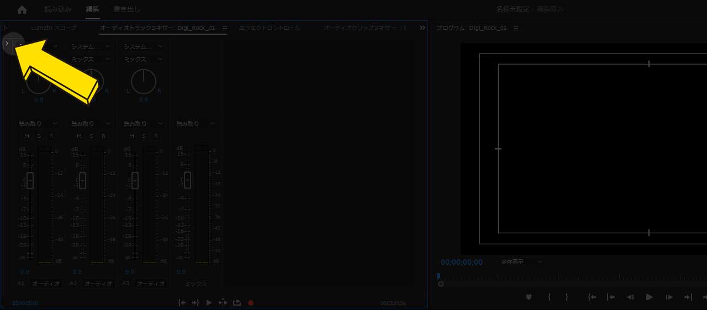Open the エフェクトコントロール panel tab
Screen dimensions: 707x310
(x=270, y=28)
